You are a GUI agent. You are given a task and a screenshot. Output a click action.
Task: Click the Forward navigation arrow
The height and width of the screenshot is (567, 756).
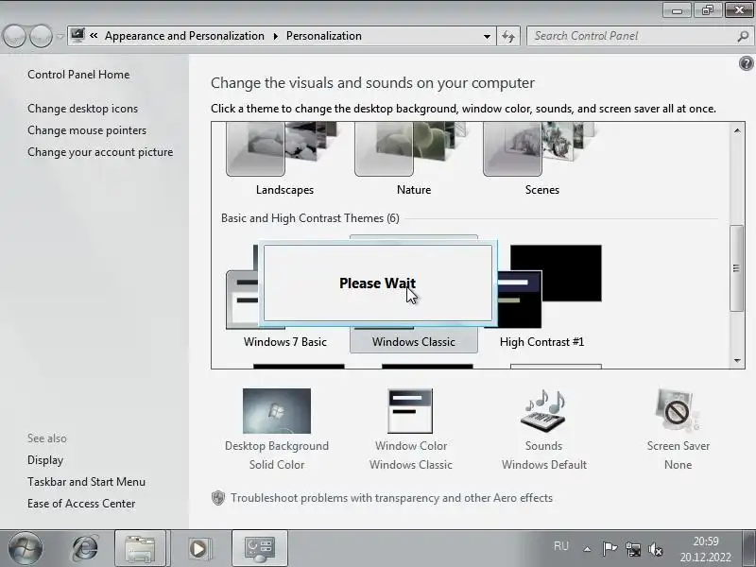[x=41, y=36]
